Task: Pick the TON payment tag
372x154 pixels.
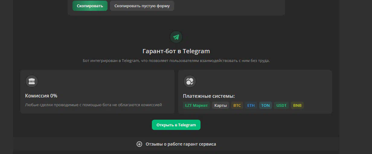Action: click(265, 105)
